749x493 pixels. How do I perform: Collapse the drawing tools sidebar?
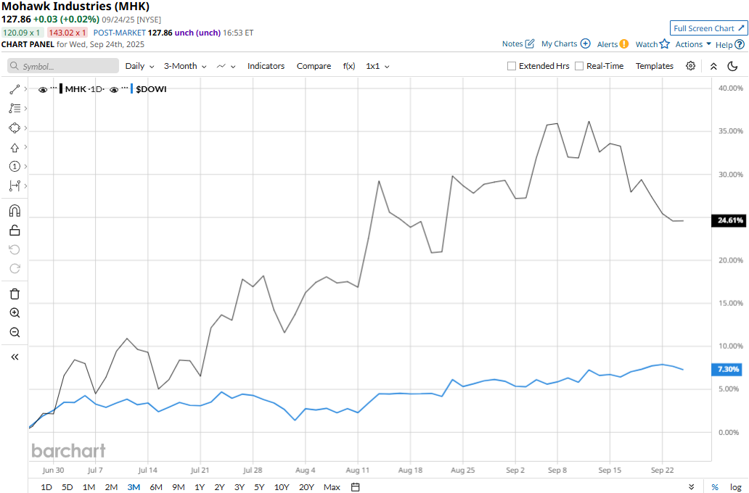click(15, 357)
